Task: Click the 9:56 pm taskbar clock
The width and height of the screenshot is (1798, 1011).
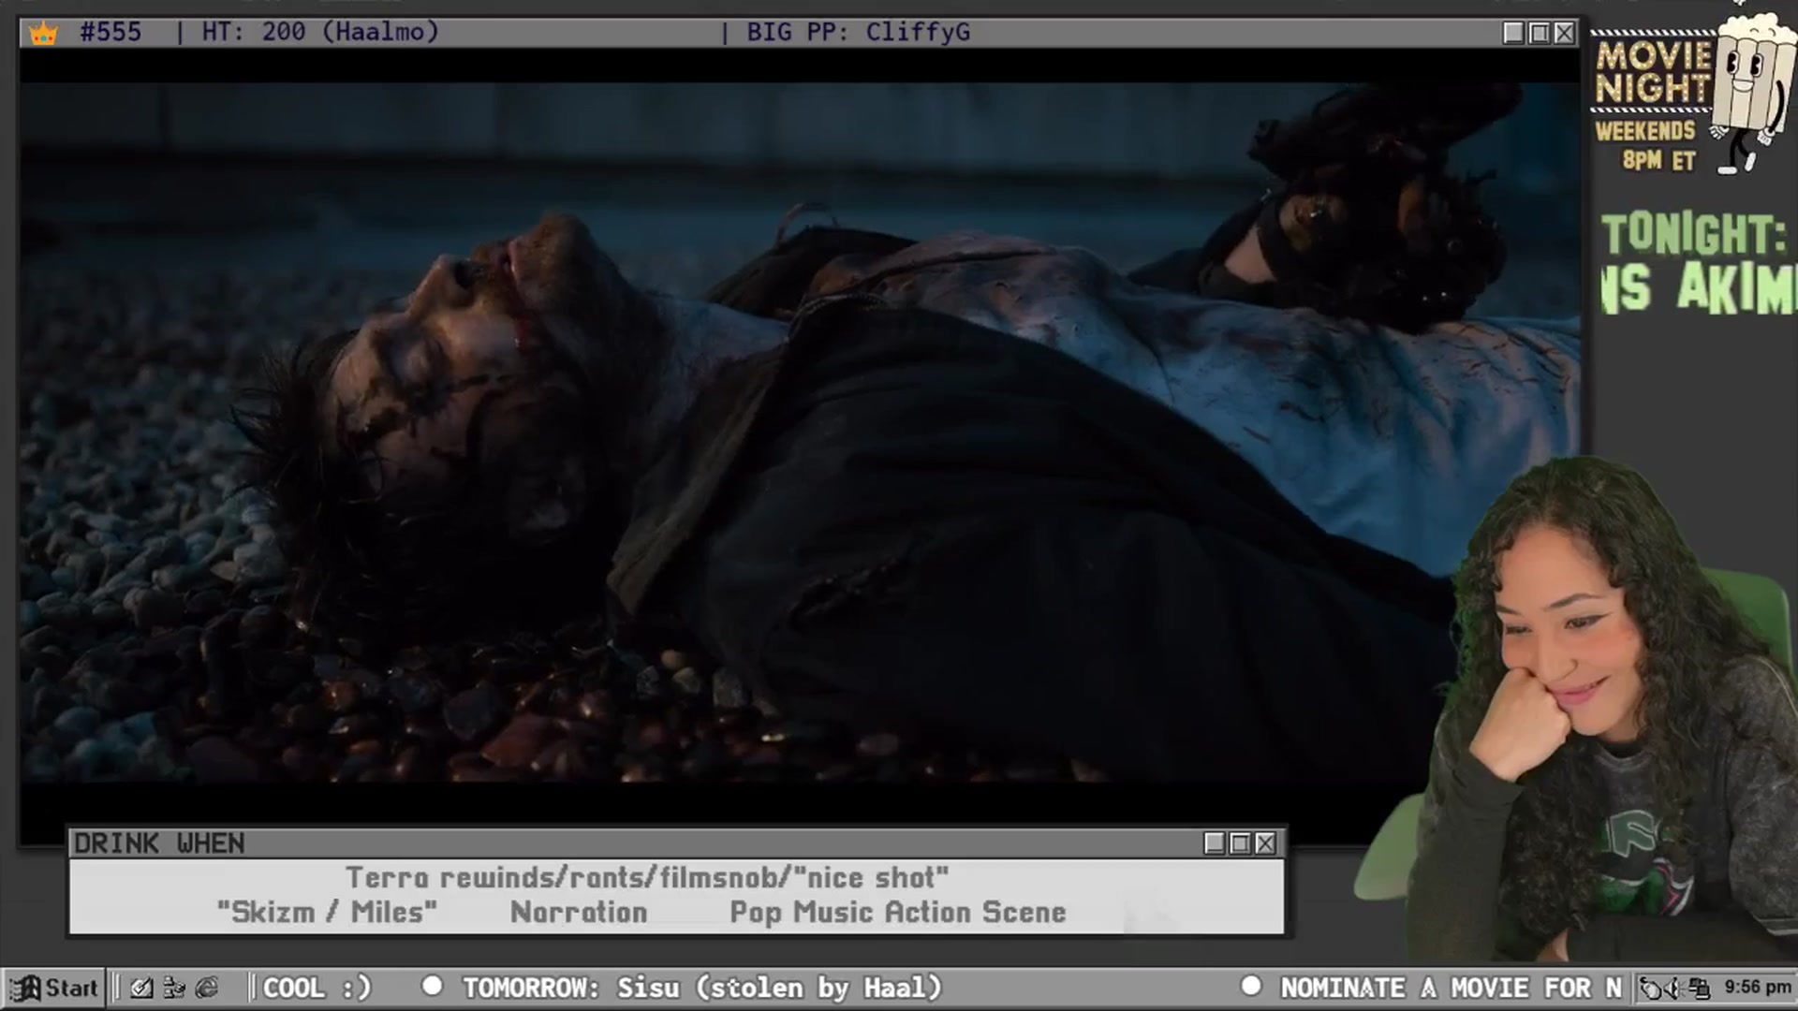Action: 1757,987
